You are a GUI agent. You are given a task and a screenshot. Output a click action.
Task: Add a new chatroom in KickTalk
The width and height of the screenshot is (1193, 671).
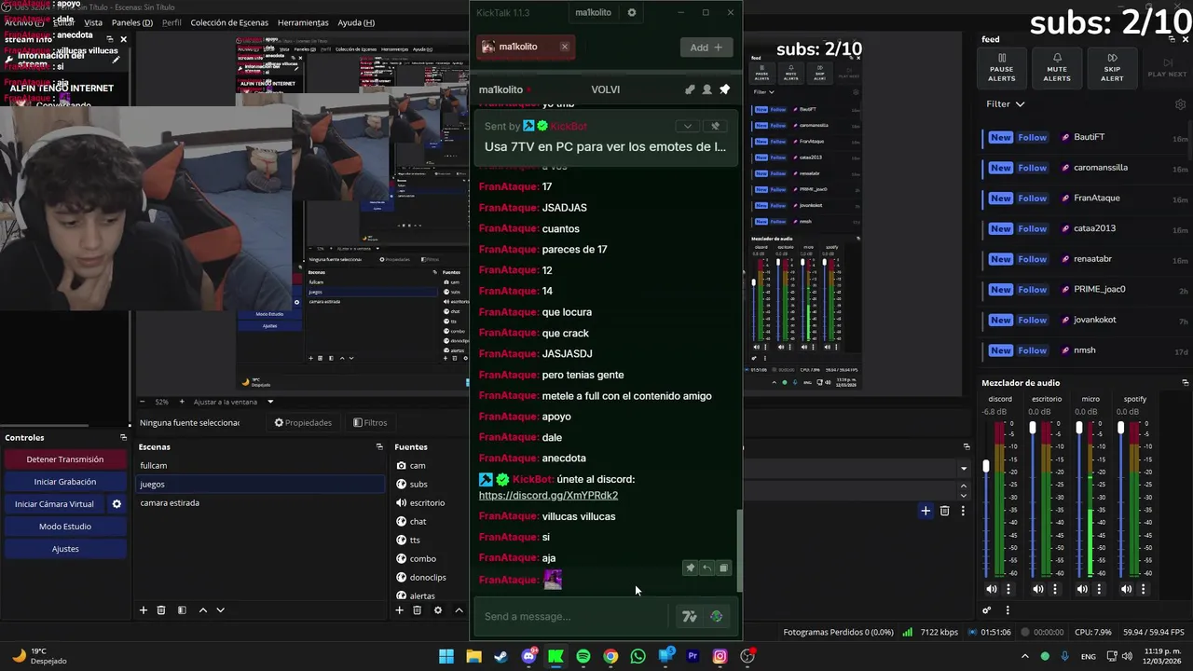[706, 47]
